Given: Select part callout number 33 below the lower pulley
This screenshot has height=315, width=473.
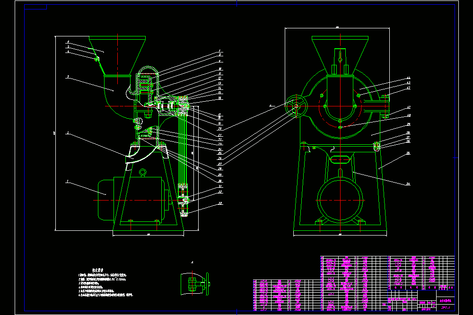Looking at the screenshot, I should click(x=220, y=203).
